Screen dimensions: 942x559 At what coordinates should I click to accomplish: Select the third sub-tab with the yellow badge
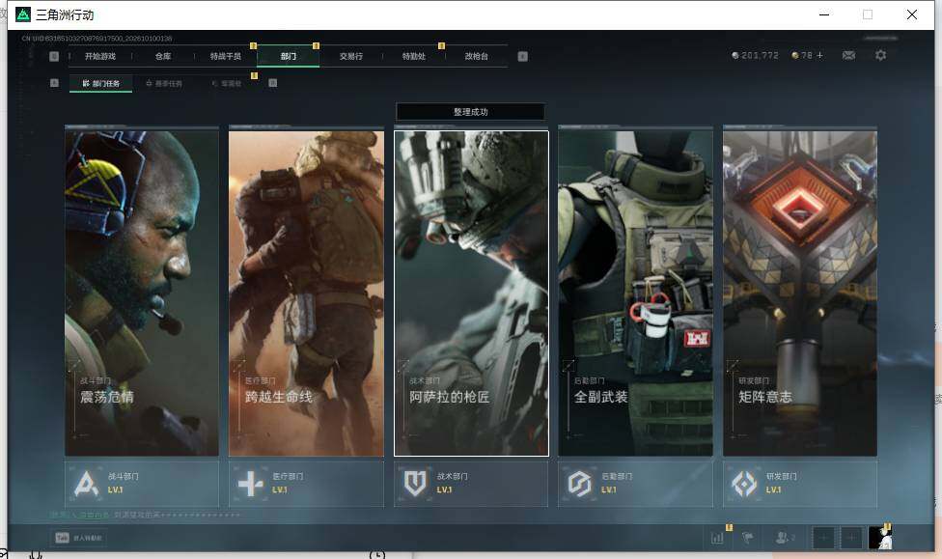(x=227, y=84)
